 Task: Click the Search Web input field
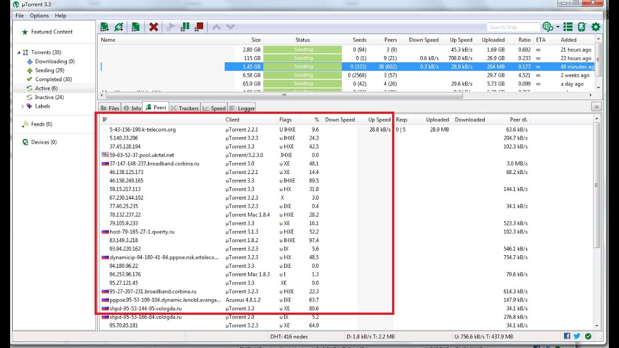pos(514,28)
